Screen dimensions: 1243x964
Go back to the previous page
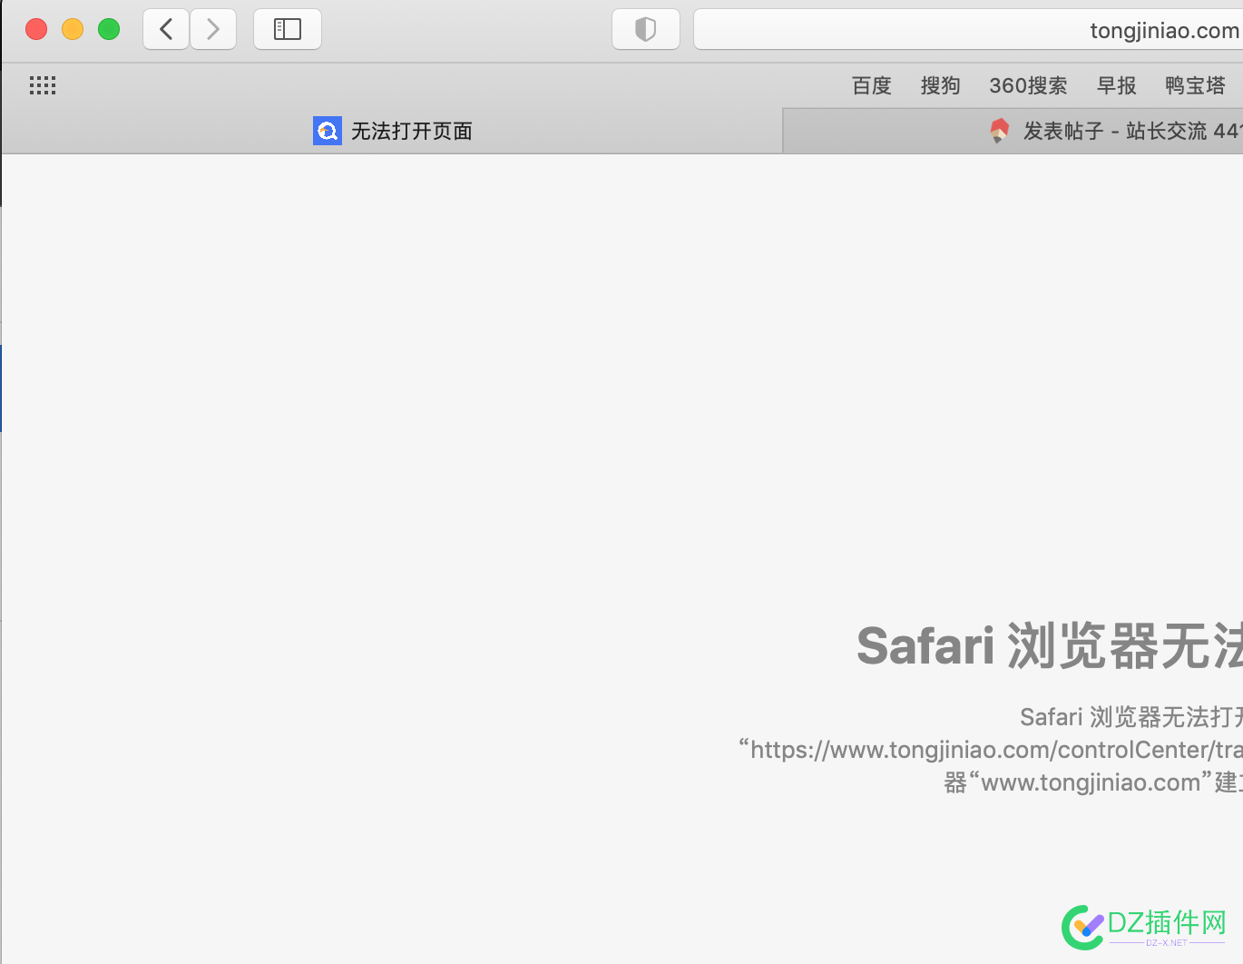pyautogui.click(x=166, y=29)
